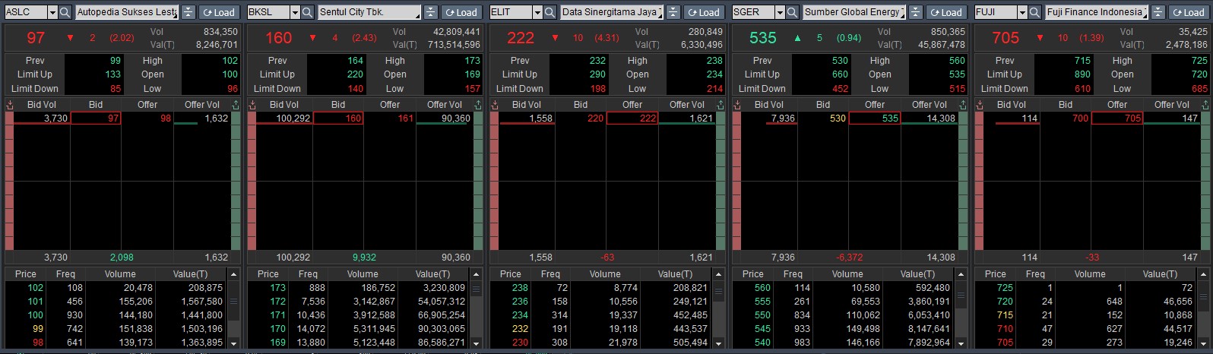This screenshot has height=354, width=1213.
Task: Click the Sentul City Tbk. name field
Action: point(369,12)
